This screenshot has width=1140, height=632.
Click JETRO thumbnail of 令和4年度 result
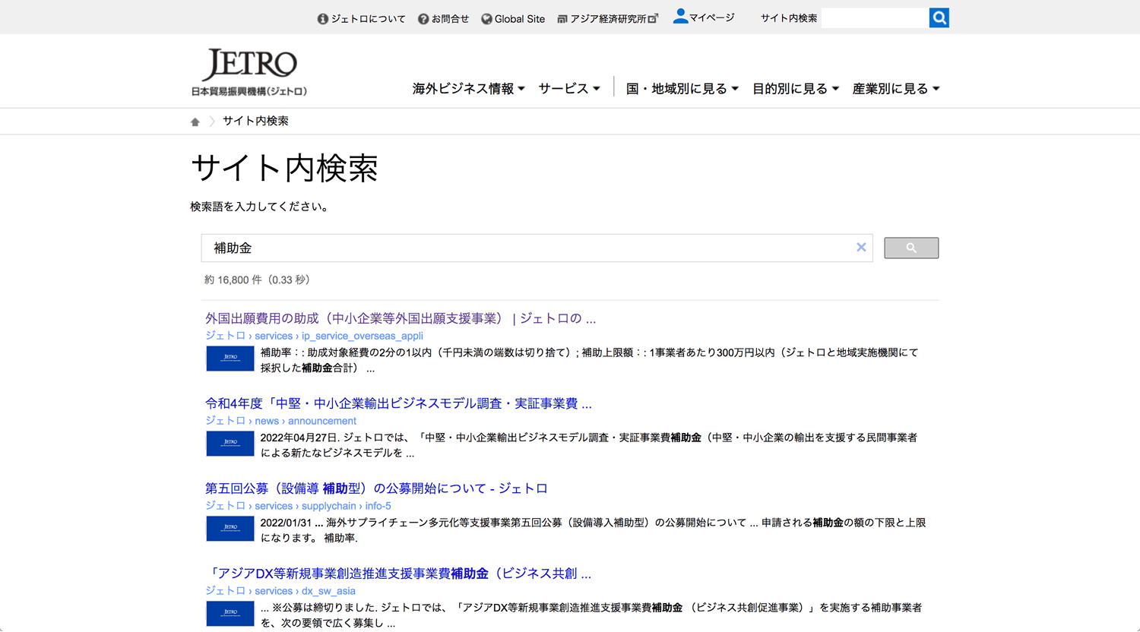[230, 443]
